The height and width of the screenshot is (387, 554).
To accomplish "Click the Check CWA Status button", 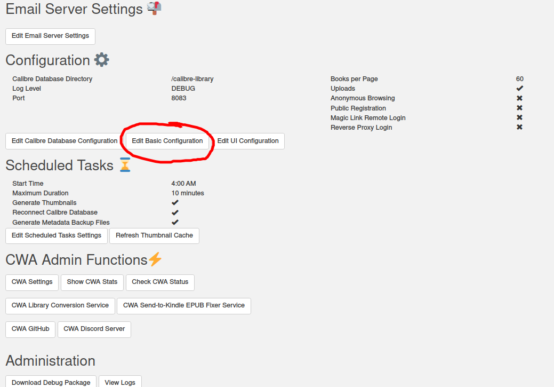I will [x=160, y=282].
